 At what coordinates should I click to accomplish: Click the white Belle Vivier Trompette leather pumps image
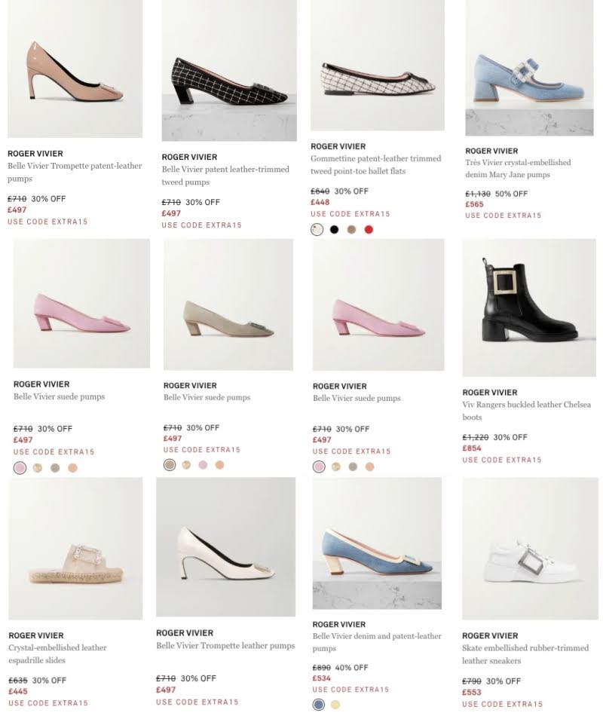tap(225, 547)
